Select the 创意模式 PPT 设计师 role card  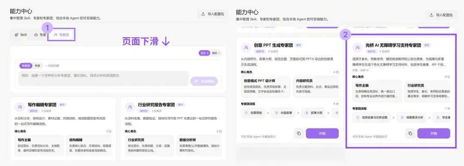[x=266, y=87]
